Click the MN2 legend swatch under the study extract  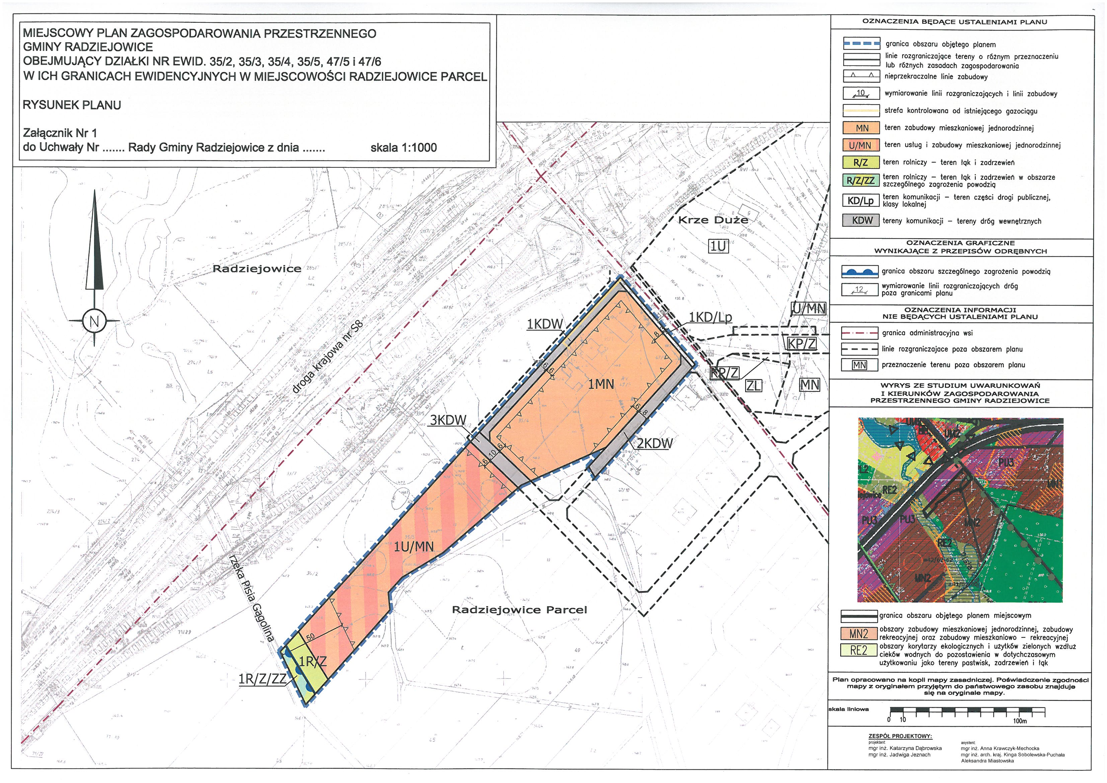[x=859, y=633]
